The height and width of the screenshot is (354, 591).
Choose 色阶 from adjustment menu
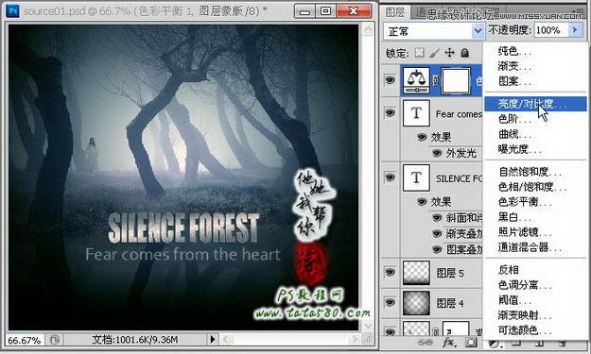pos(535,119)
